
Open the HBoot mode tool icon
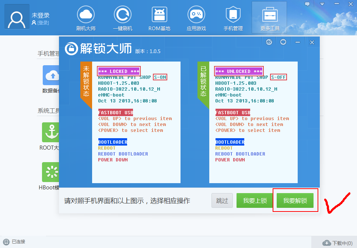point(51,172)
